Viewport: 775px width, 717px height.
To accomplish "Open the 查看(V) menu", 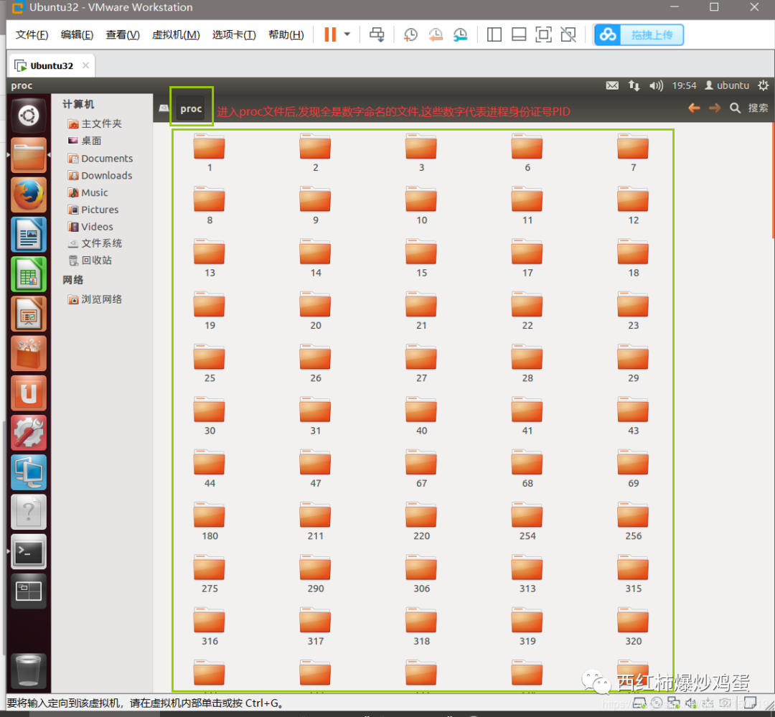I will (123, 34).
